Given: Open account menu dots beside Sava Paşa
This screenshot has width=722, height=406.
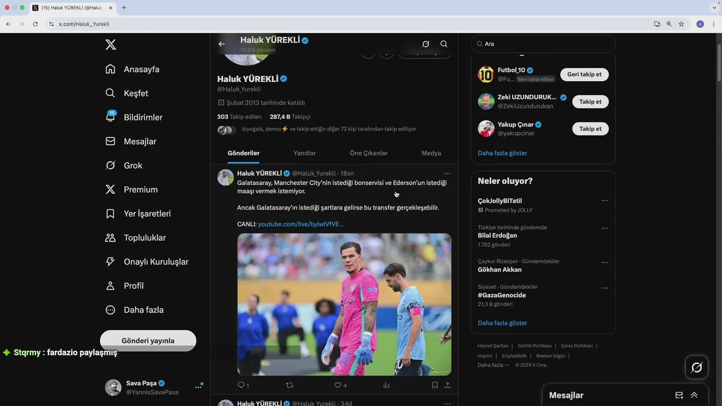Looking at the screenshot, I should (x=199, y=387).
